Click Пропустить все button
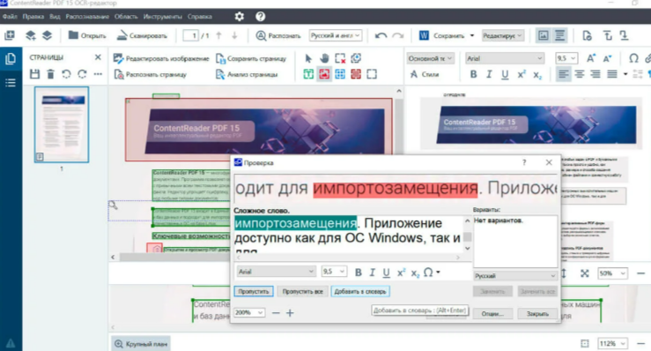Screen dimensions: 651x351 pyautogui.click(x=303, y=291)
